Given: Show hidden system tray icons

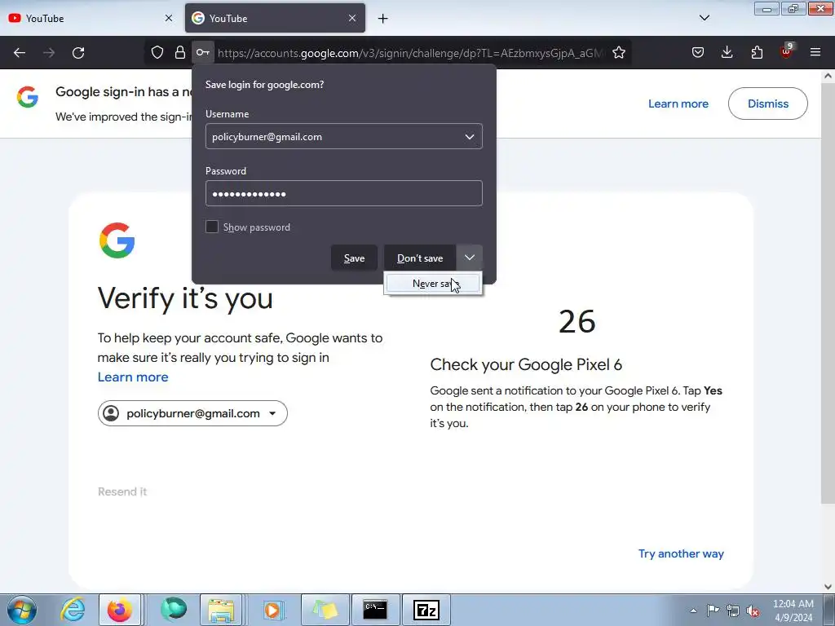Looking at the screenshot, I should [693, 611].
